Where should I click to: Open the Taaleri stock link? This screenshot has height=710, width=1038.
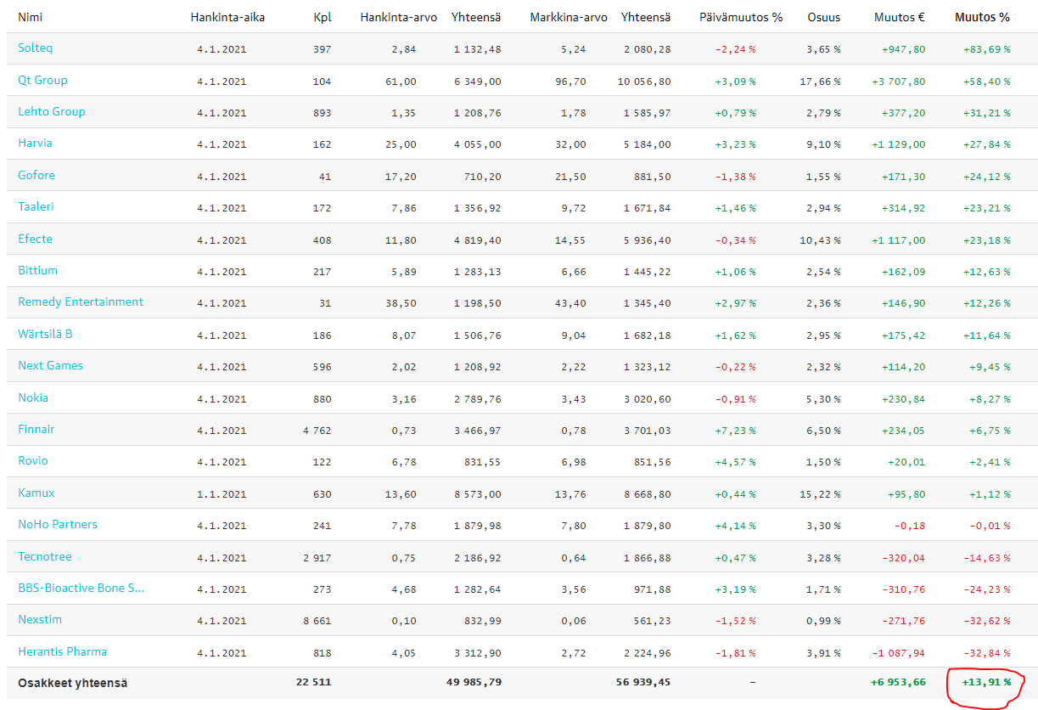click(x=36, y=206)
